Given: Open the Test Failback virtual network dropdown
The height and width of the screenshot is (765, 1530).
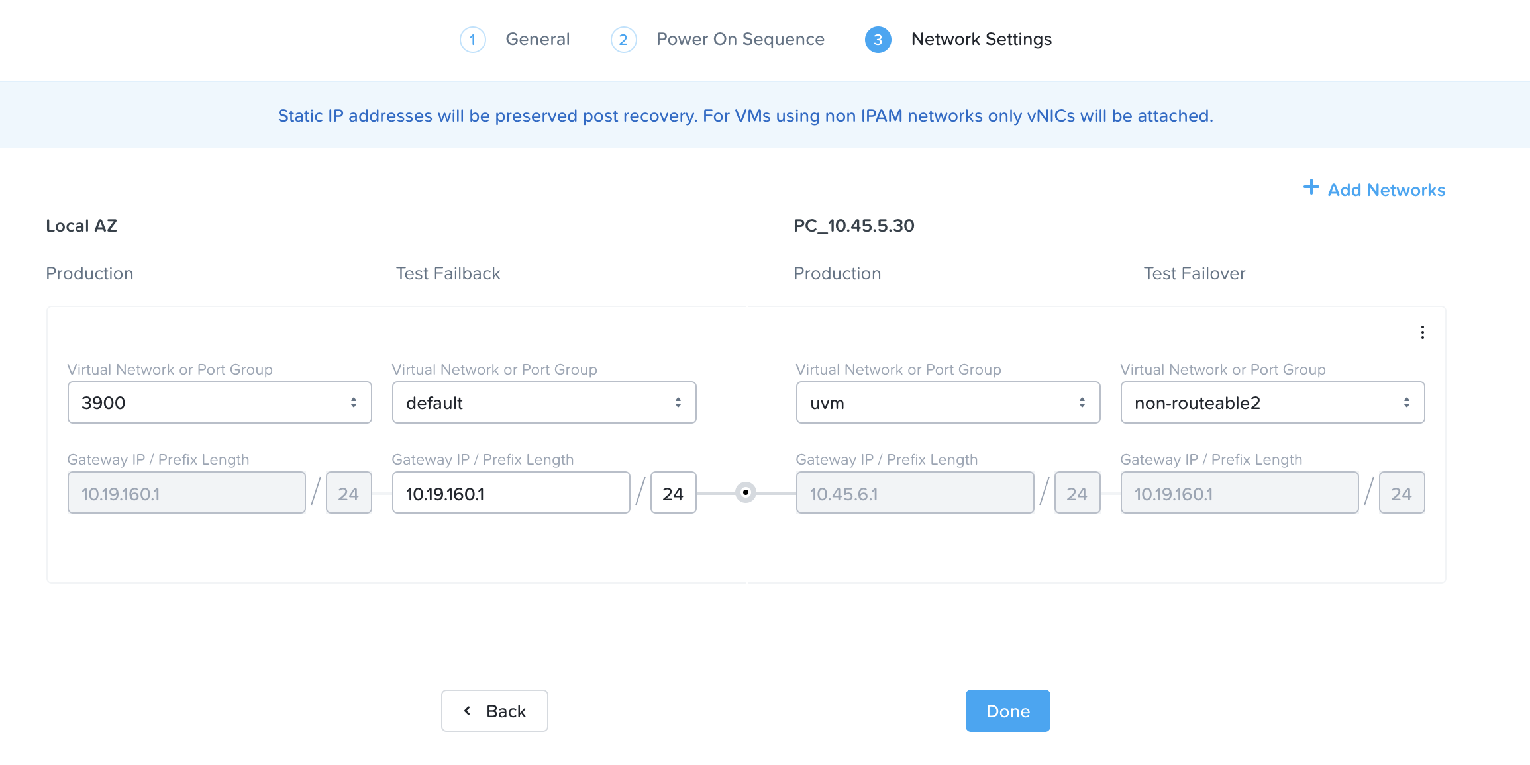Looking at the screenshot, I should [544, 402].
